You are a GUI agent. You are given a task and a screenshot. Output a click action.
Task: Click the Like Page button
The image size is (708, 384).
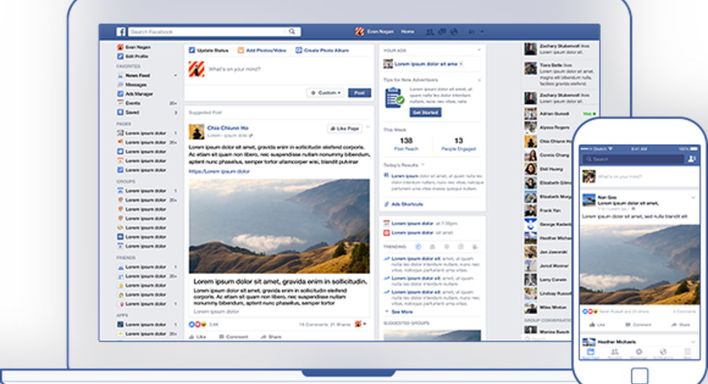[x=344, y=128]
